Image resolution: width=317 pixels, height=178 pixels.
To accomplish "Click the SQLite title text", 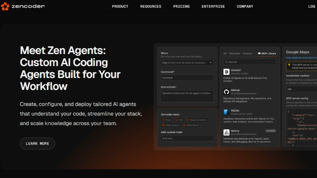I will pyautogui.click(x=235, y=111).
